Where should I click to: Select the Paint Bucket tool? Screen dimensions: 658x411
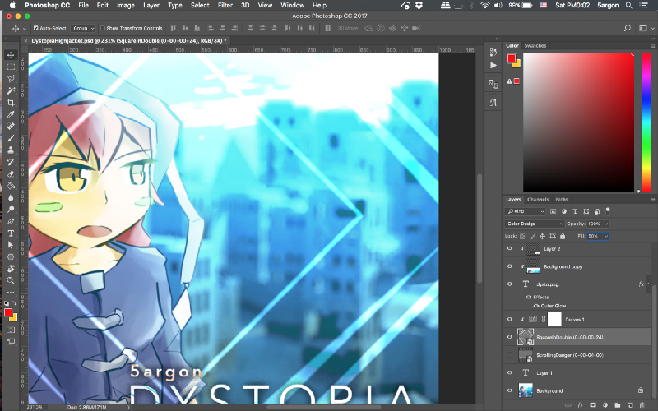[11, 186]
